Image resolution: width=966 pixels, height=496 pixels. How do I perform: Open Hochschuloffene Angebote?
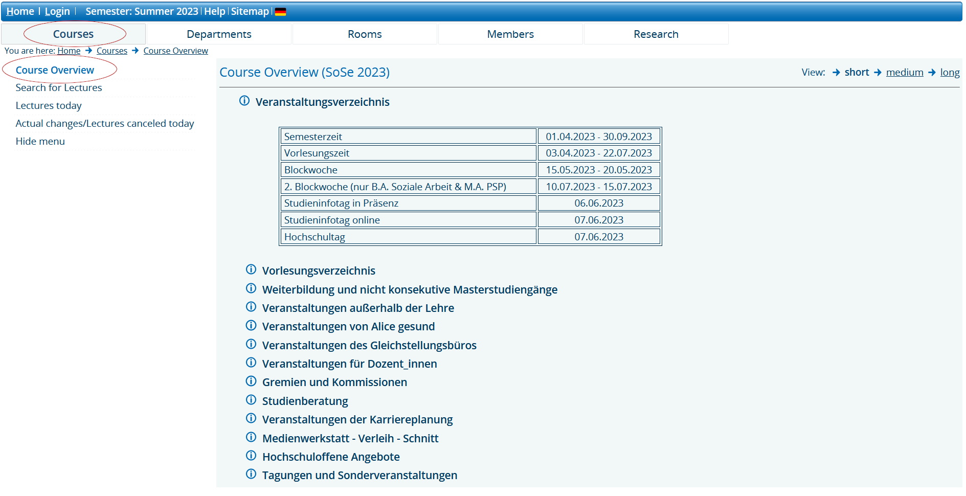[331, 457]
